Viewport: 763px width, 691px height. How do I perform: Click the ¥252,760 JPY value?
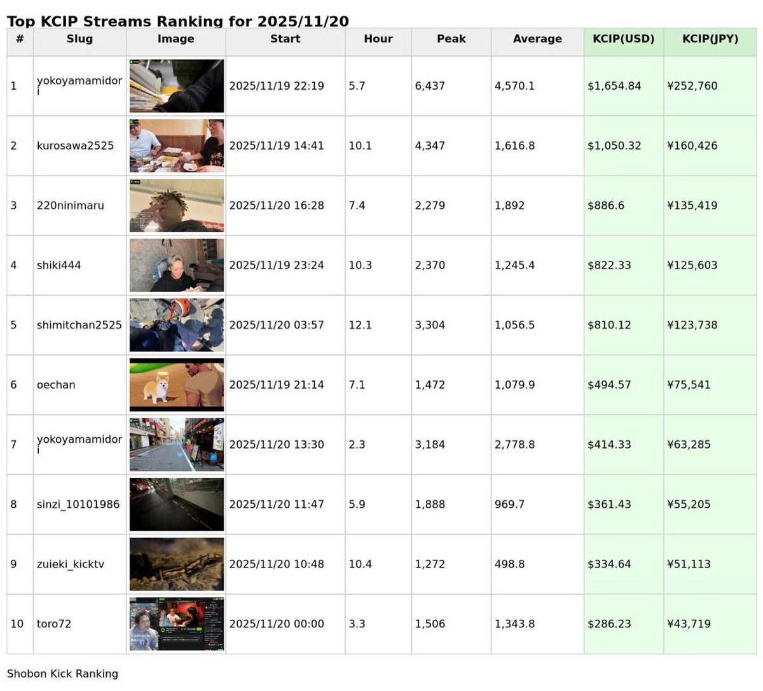[x=692, y=86]
